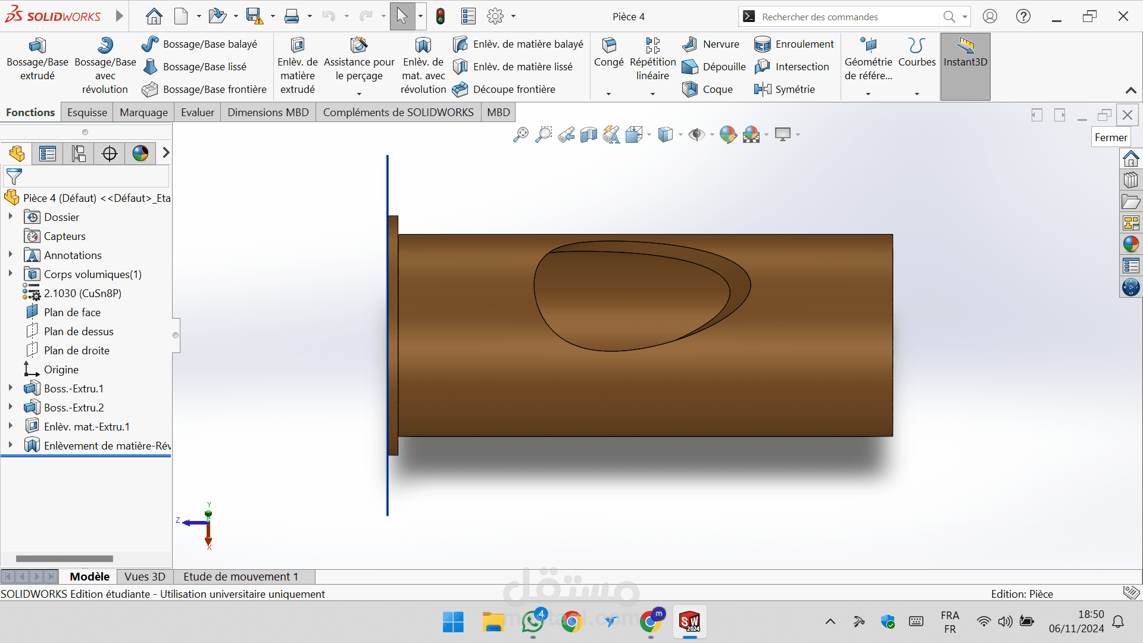The width and height of the screenshot is (1143, 643).
Task: Expand the Corps volumiques(1) folder
Action: point(10,274)
